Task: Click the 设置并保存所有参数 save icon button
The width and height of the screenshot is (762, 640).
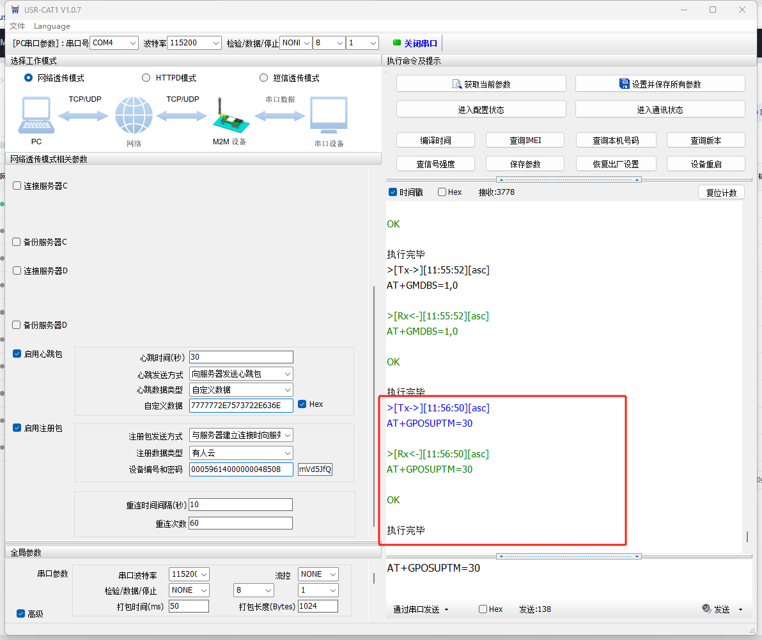Action: pos(625,84)
